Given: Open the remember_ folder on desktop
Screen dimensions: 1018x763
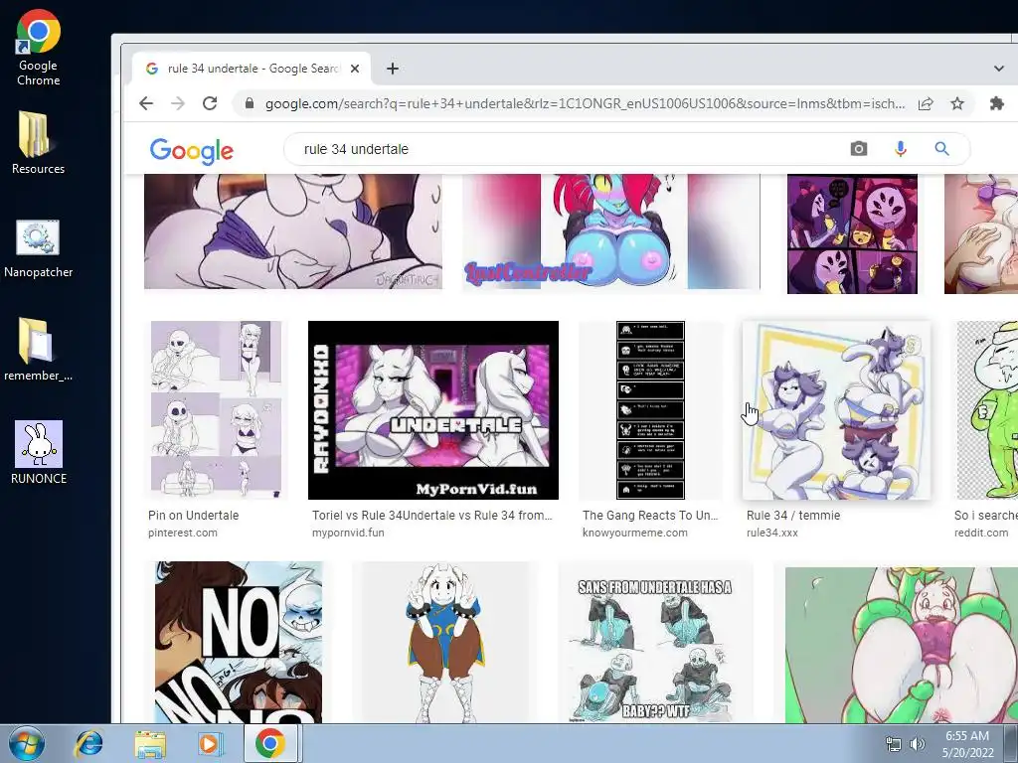Looking at the screenshot, I should click(39, 349).
